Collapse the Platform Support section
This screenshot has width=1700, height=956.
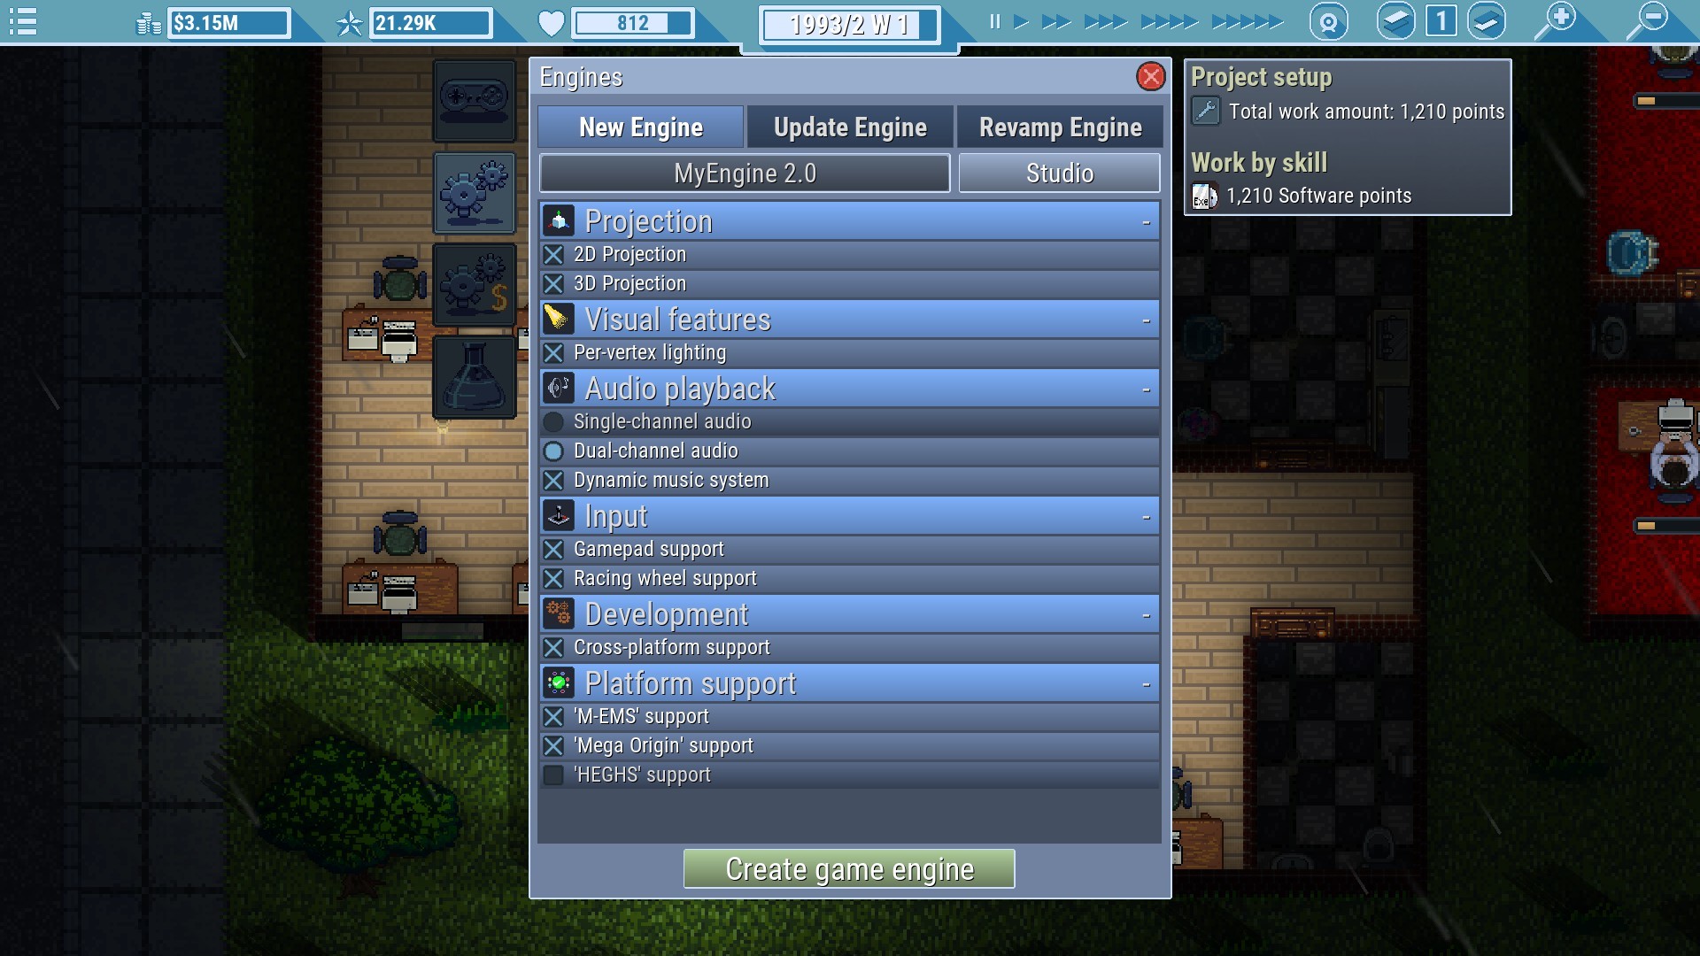pyautogui.click(x=1146, y=682)
